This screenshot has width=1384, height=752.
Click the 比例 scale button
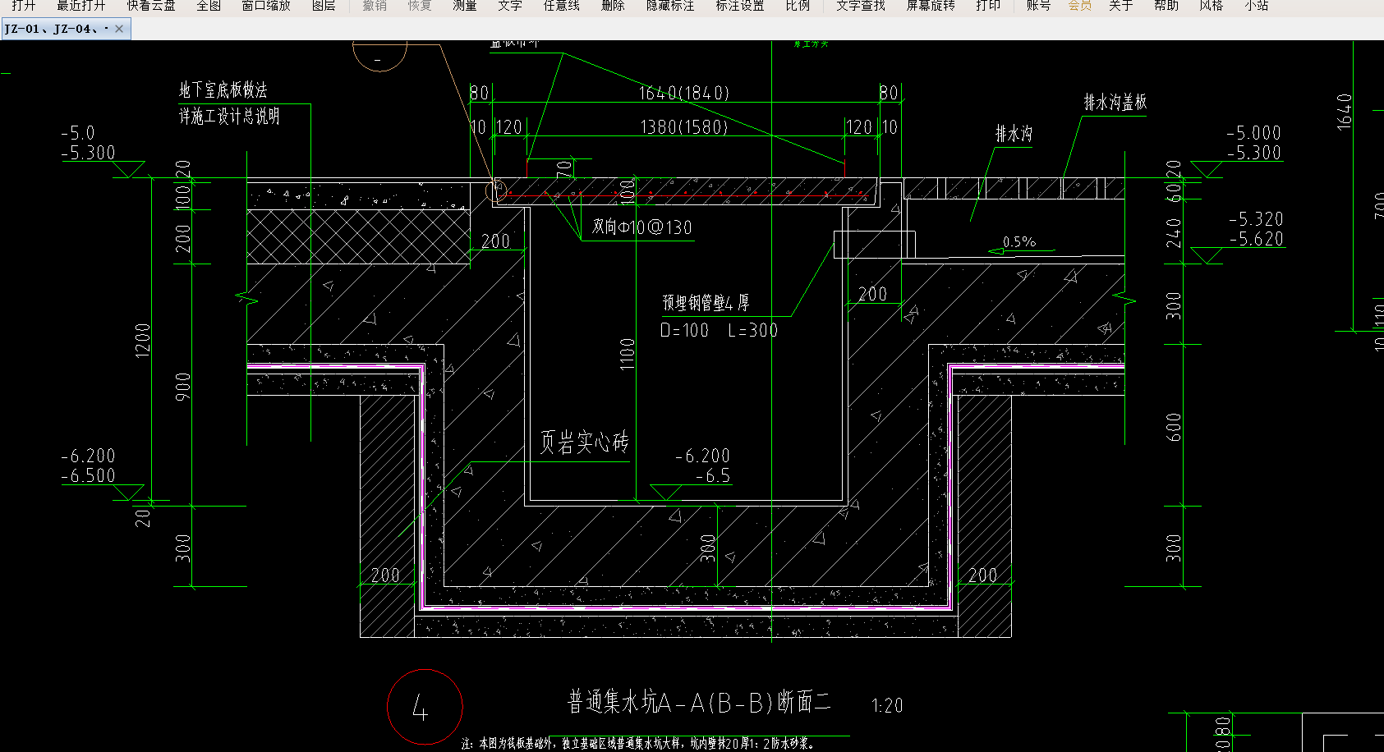(x=798, y=5)
